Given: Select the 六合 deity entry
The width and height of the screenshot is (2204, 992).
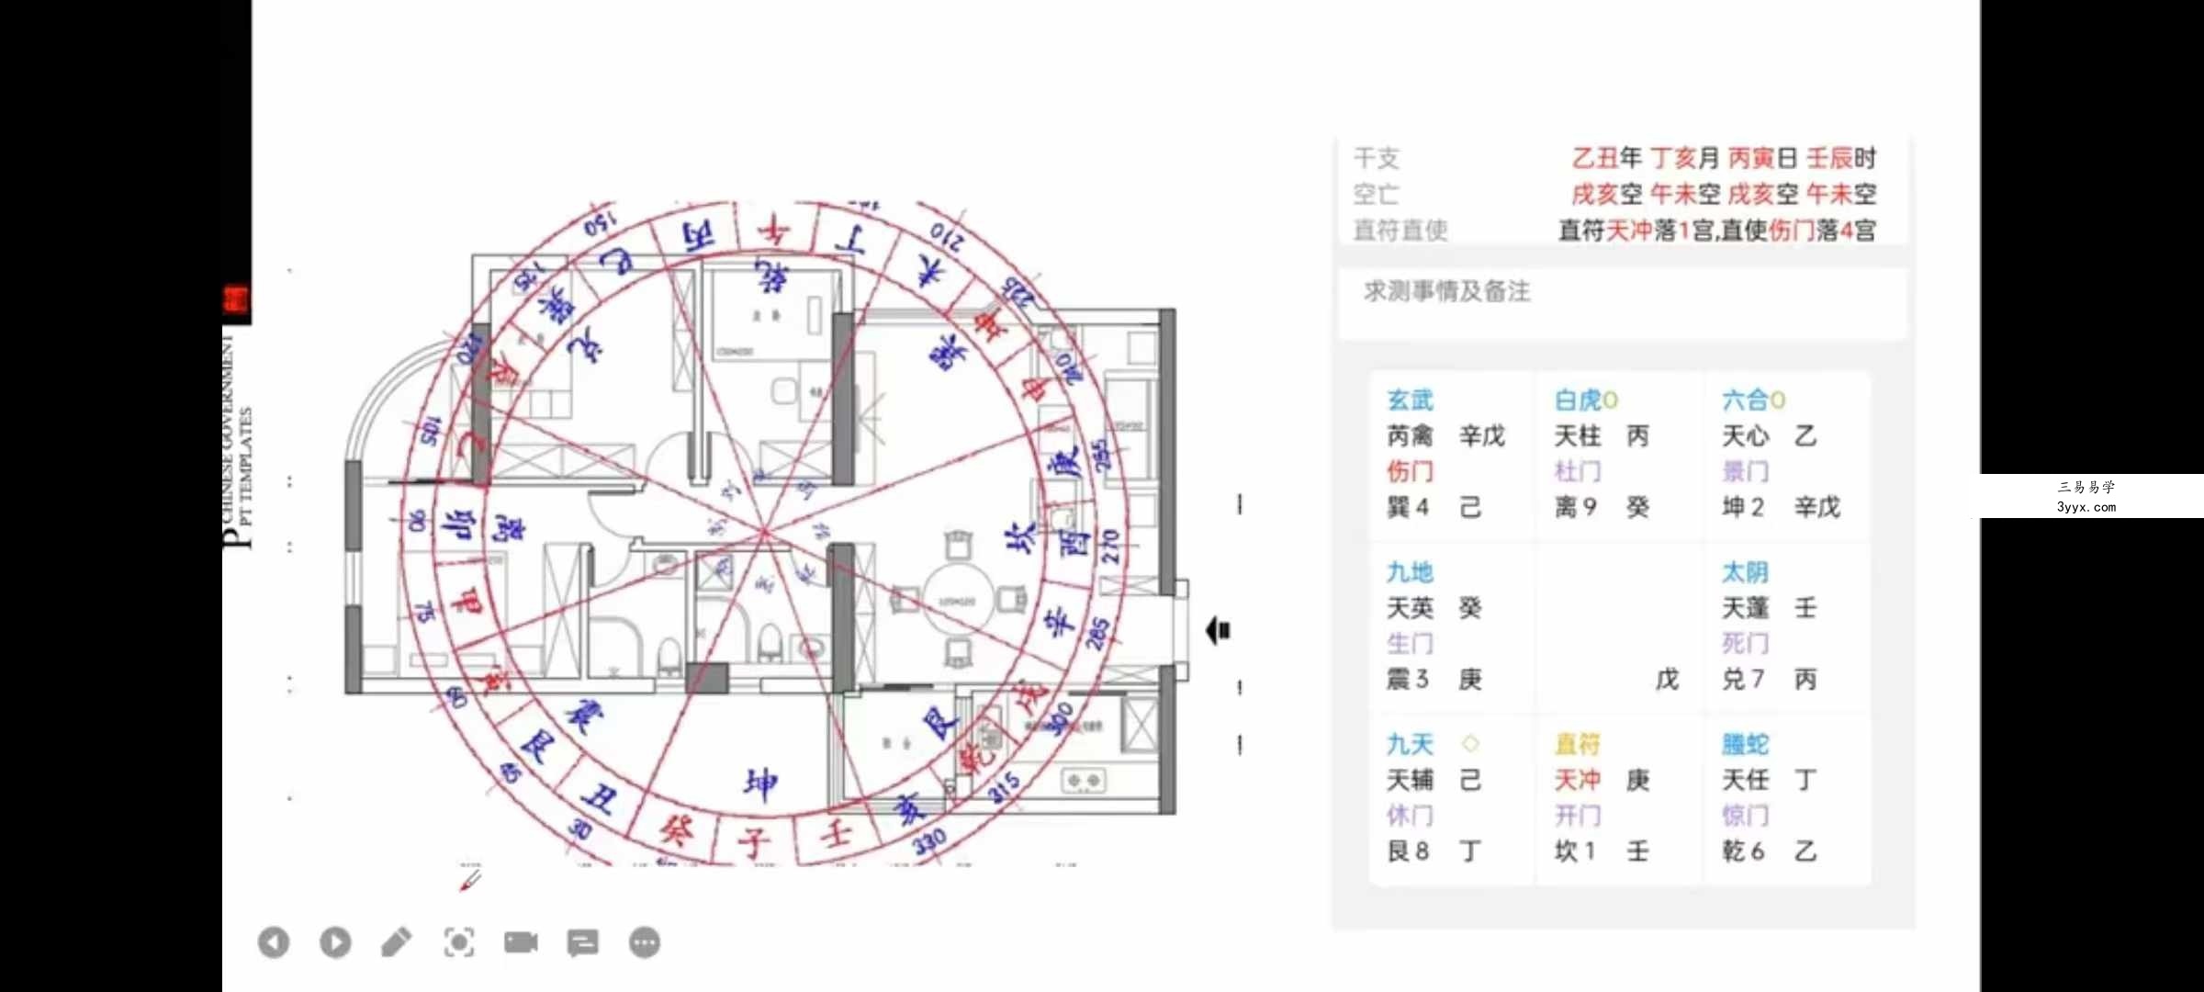Looking at the screenshot, I should pos(1745,400).
